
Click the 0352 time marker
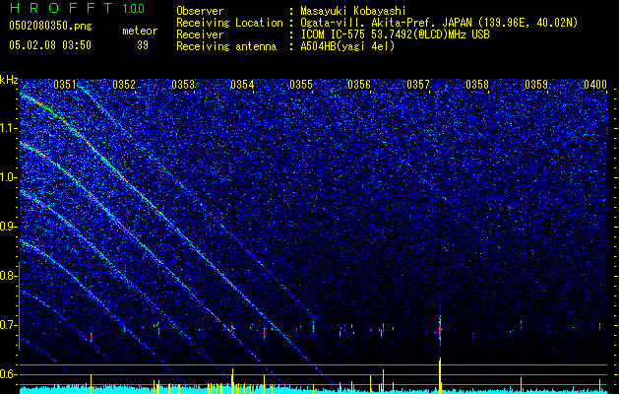point(124,85)
